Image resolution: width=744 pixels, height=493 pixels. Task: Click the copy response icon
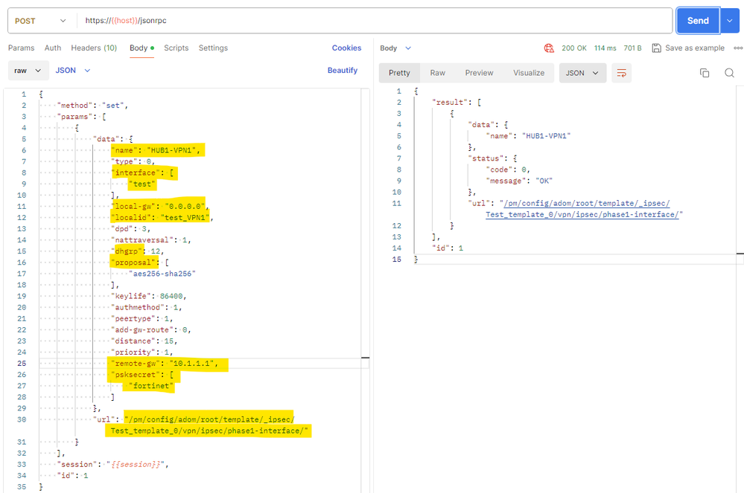[705, 73]
